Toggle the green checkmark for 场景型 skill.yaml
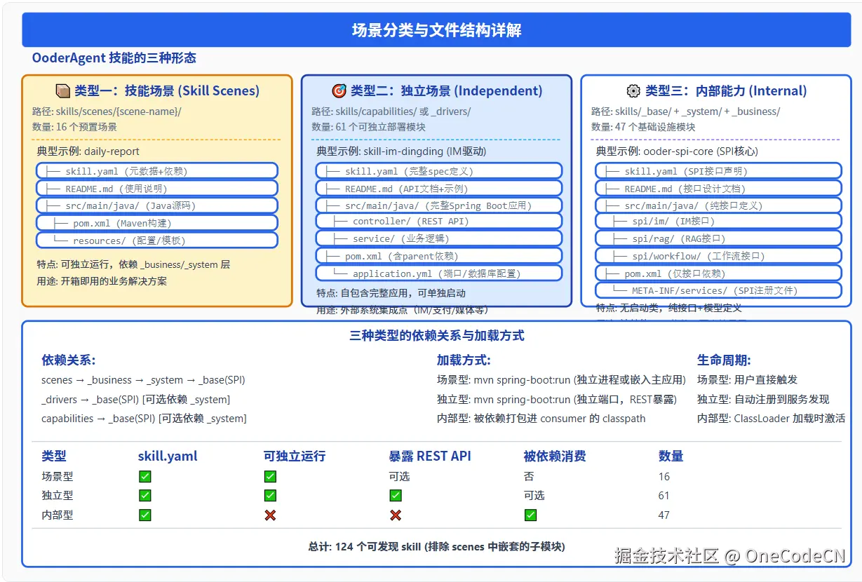Screen dimensions: 862x582 (x=144, y=476)
